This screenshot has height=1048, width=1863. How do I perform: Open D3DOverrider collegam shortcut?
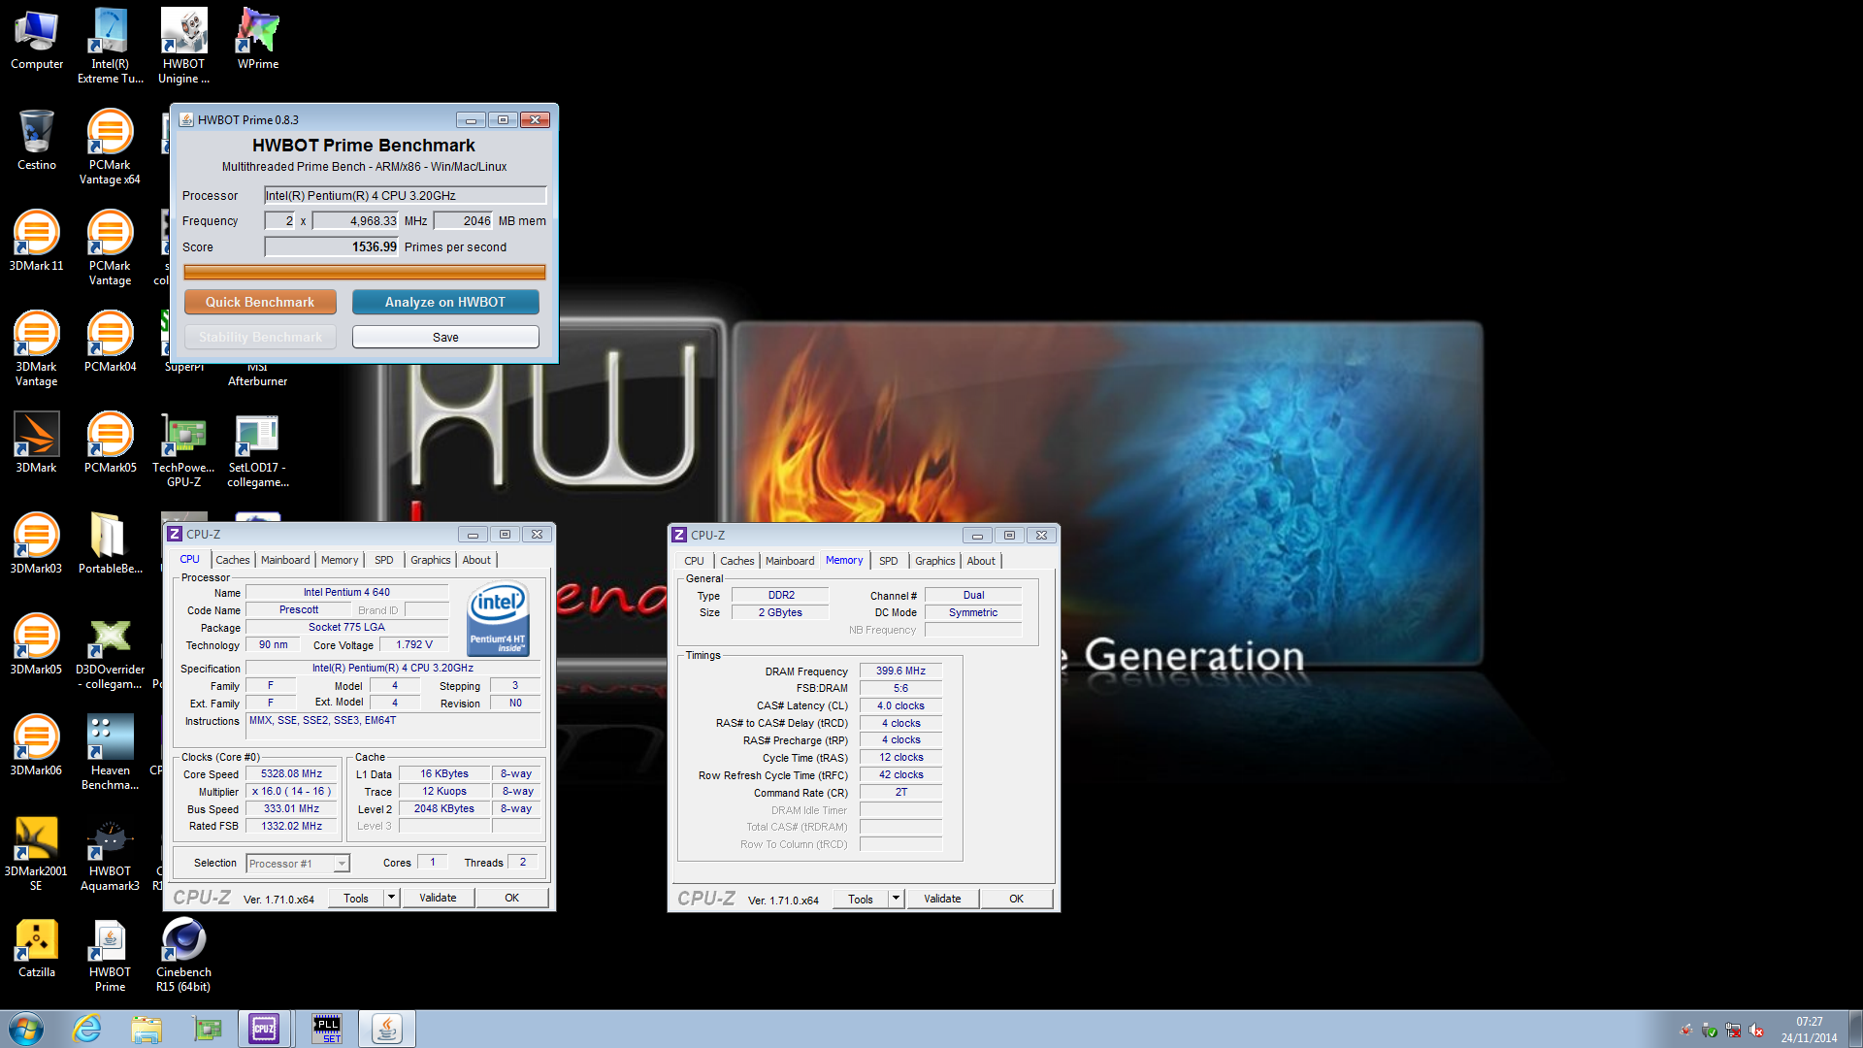coord(110,652)
